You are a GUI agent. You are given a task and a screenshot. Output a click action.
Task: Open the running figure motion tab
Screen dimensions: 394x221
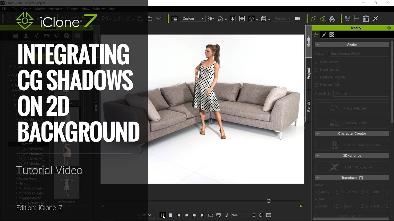324,35
